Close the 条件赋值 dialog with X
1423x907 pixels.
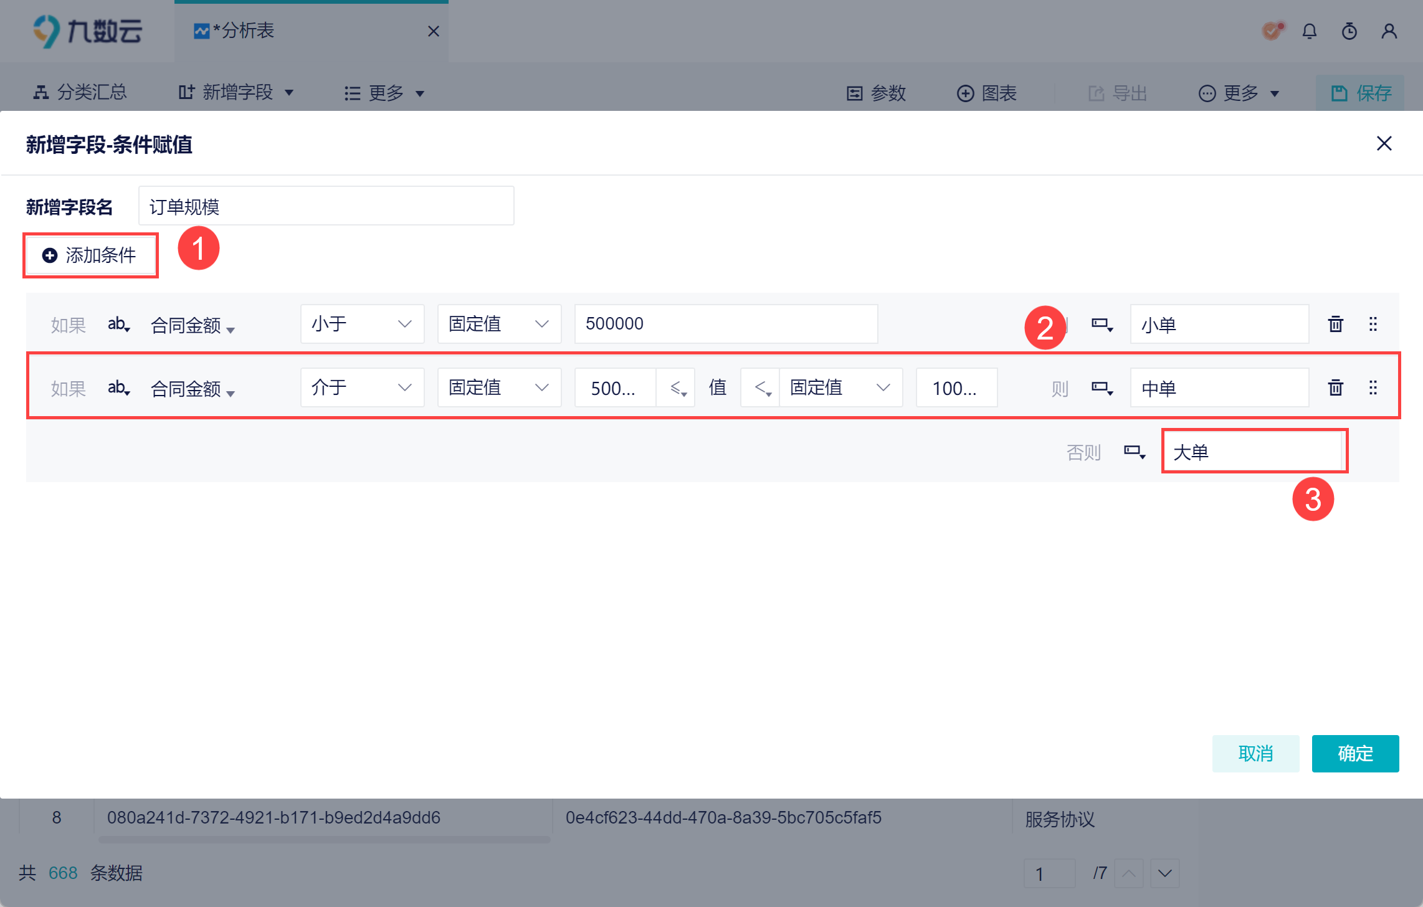1384,144
